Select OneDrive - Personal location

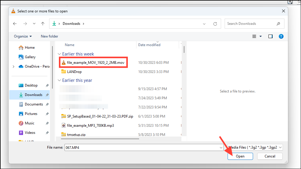click(34, 66)
